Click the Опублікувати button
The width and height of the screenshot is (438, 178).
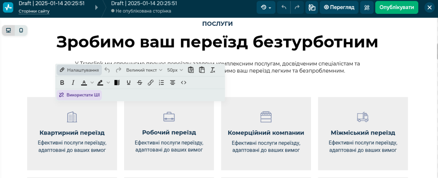[397, 7]
